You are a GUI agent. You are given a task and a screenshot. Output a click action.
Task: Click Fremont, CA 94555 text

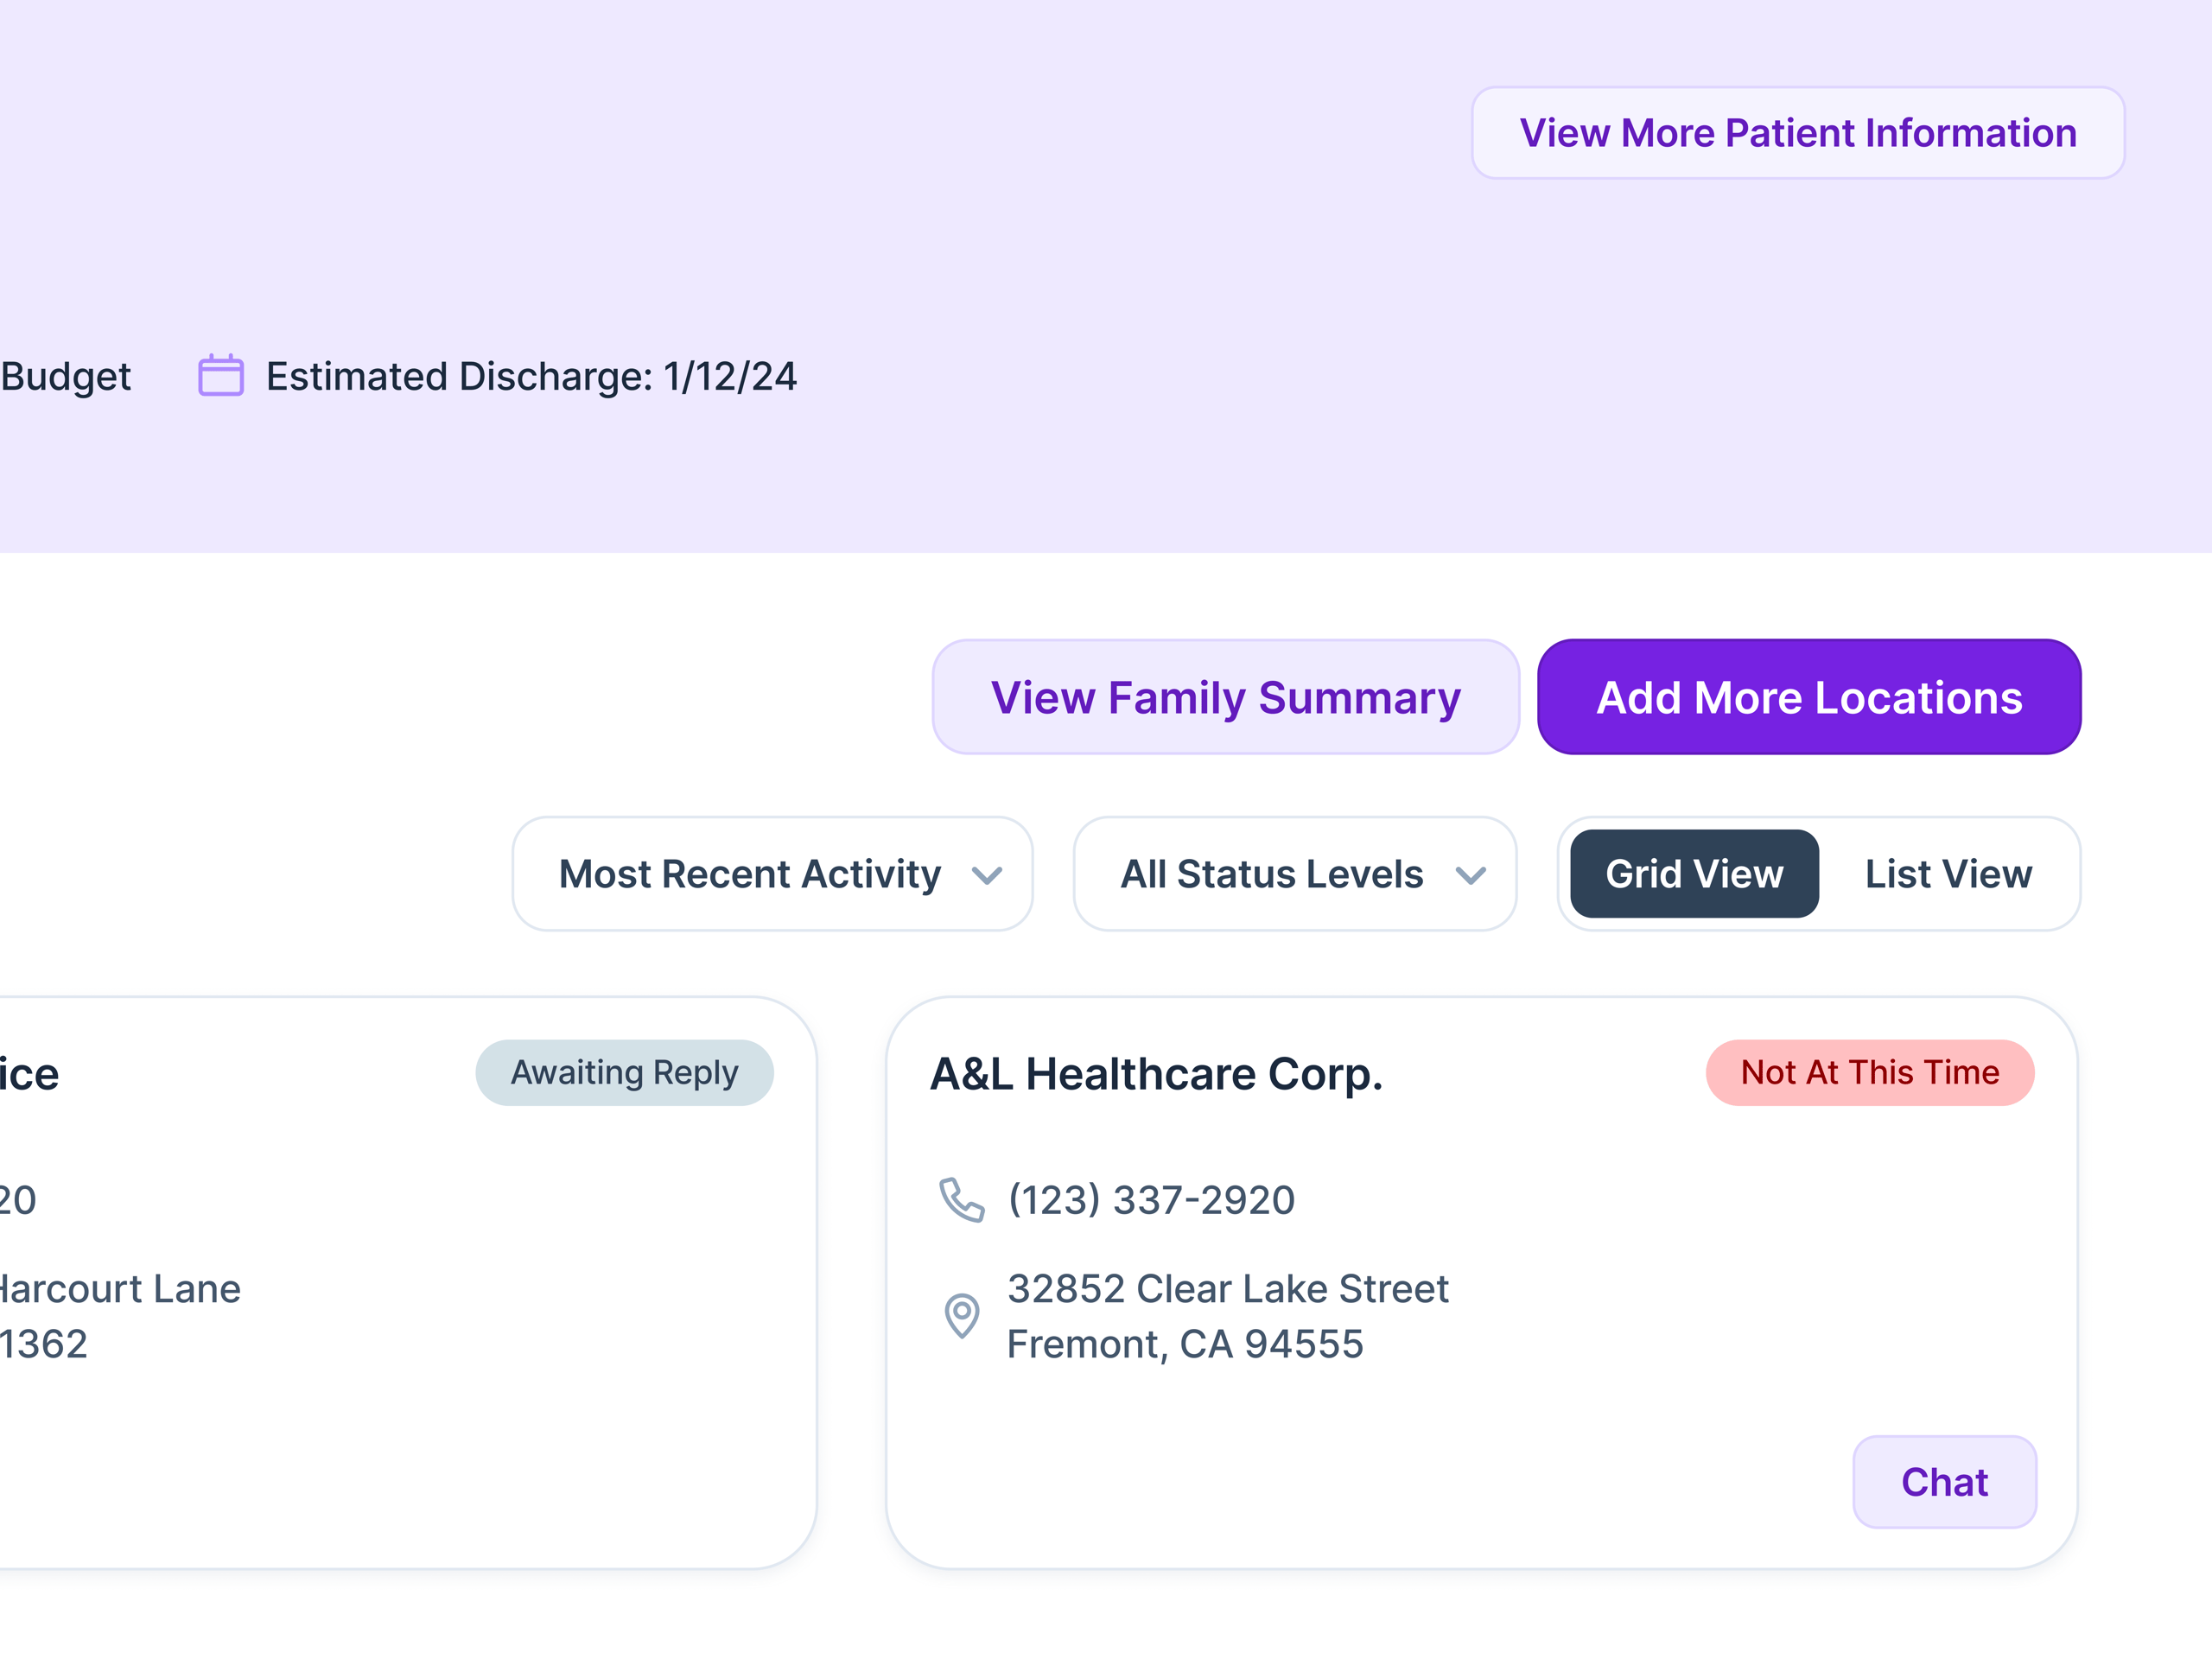[1185, 1344]
